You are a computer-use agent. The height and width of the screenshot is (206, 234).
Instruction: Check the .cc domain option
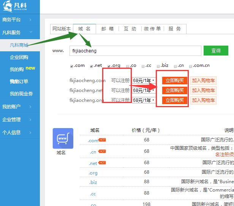[143, 66]
